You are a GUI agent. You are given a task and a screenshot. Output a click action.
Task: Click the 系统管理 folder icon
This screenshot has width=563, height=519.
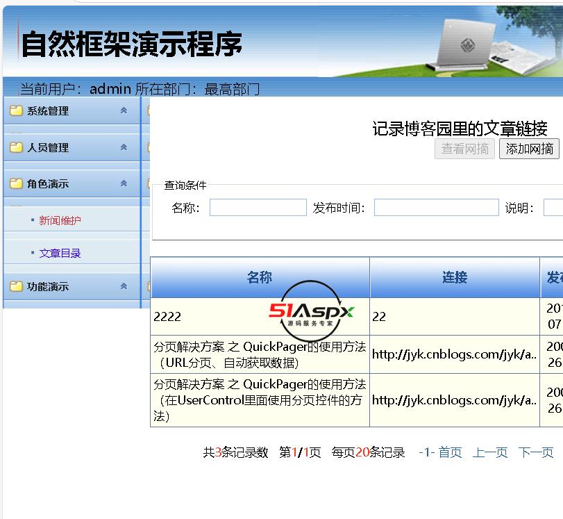[16, 110]
